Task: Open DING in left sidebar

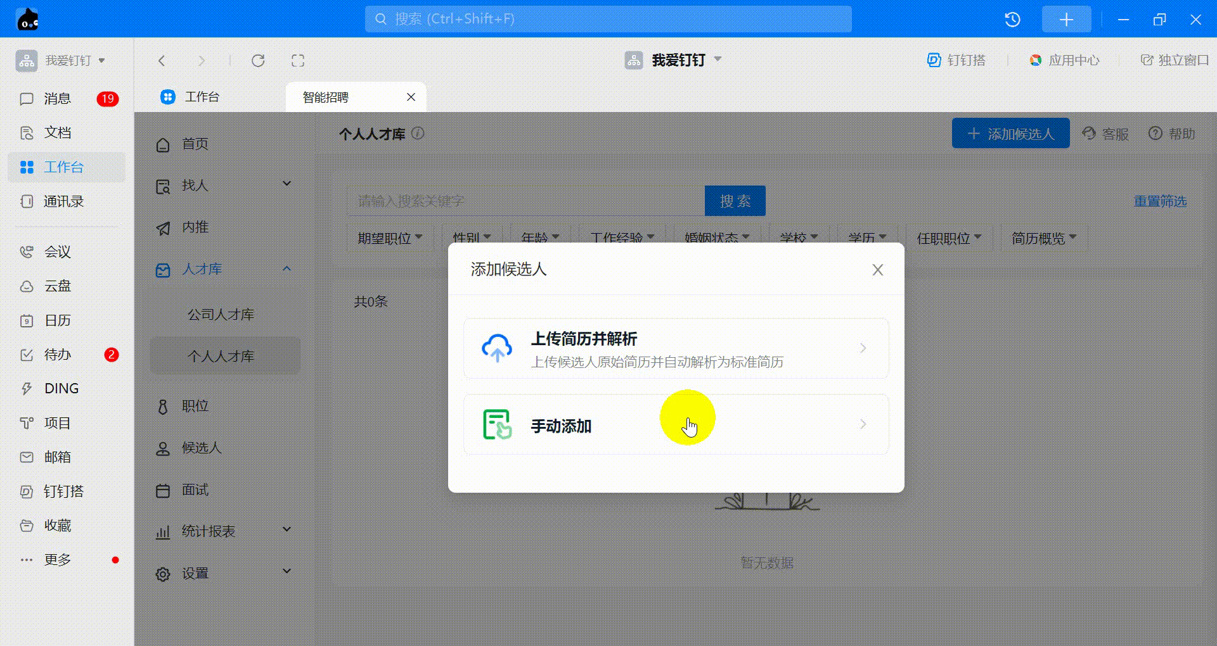Action: 61,389
